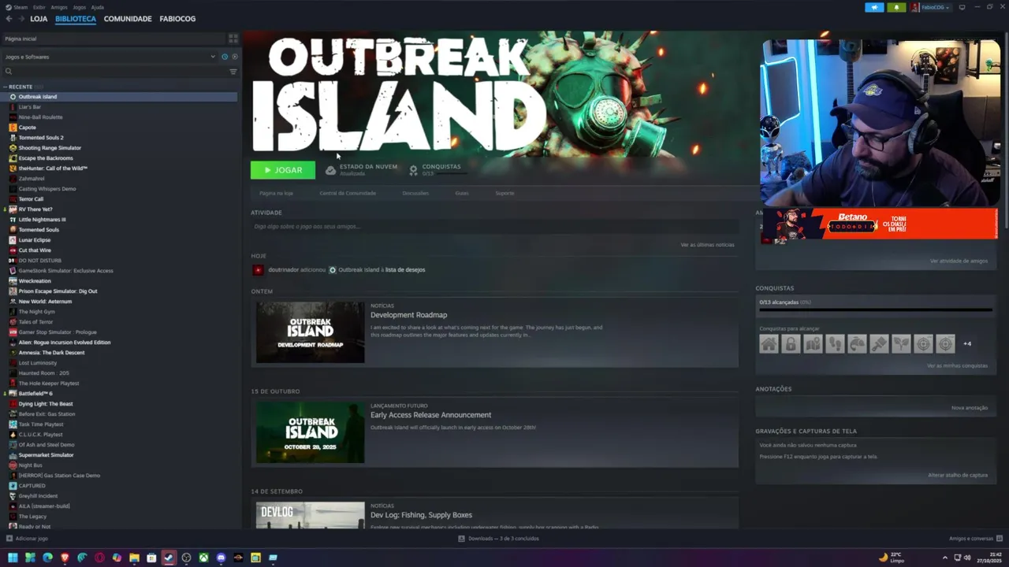
Task: Open the Suporte link
Action: [x=504, y=193]
